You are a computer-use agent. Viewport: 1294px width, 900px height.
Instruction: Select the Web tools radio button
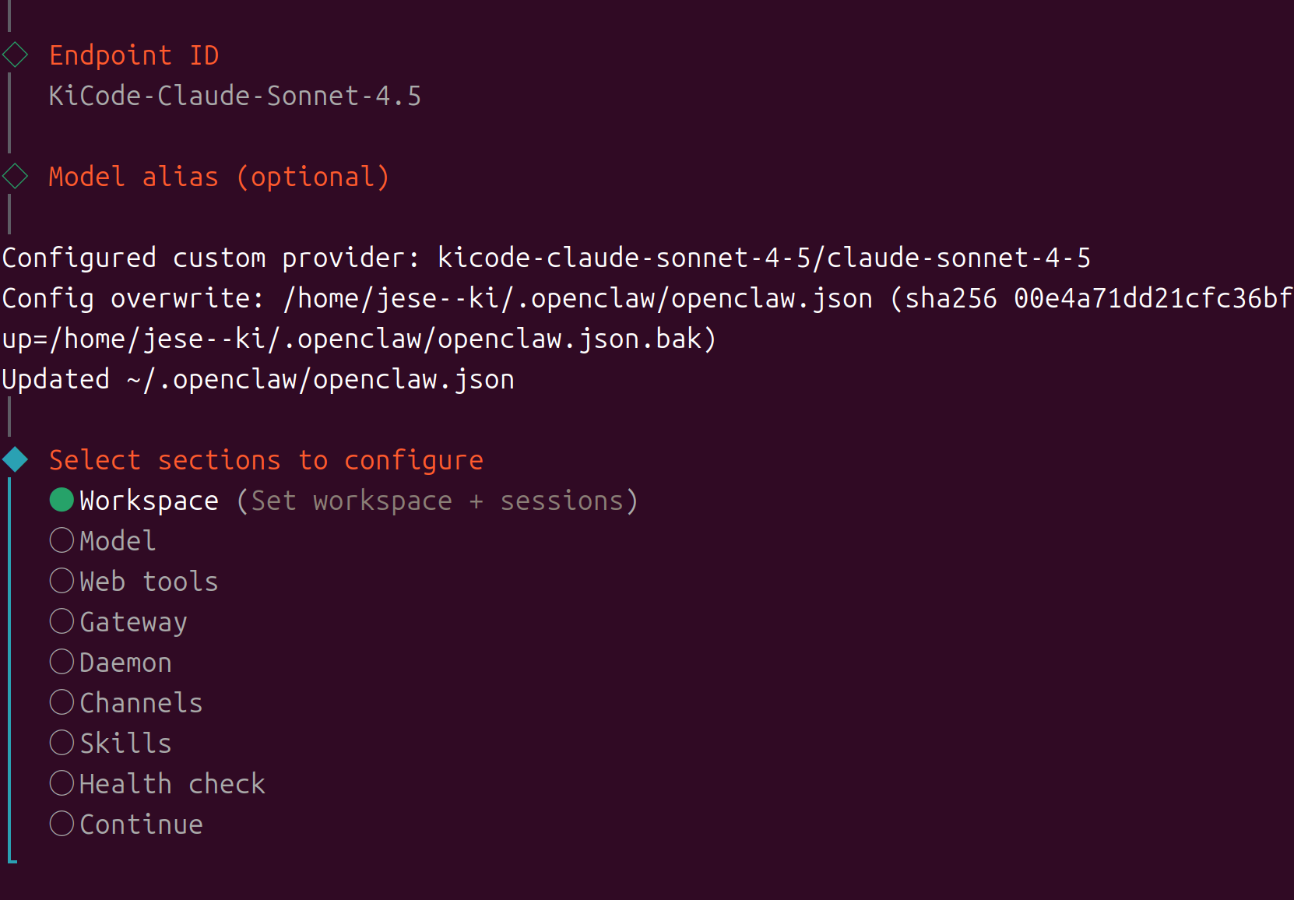62,580
